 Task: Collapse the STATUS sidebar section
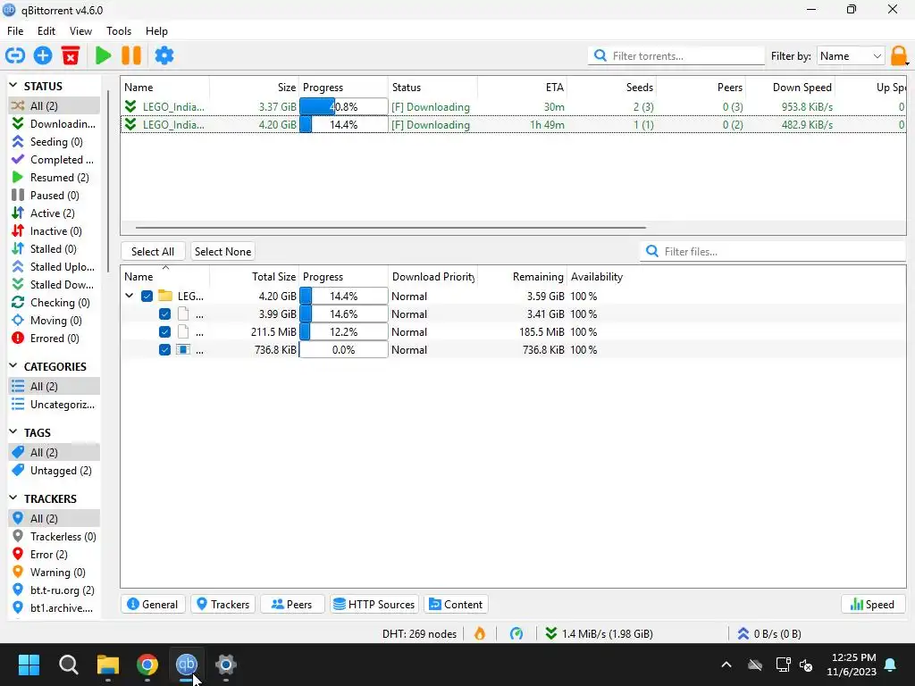(13, 86)
